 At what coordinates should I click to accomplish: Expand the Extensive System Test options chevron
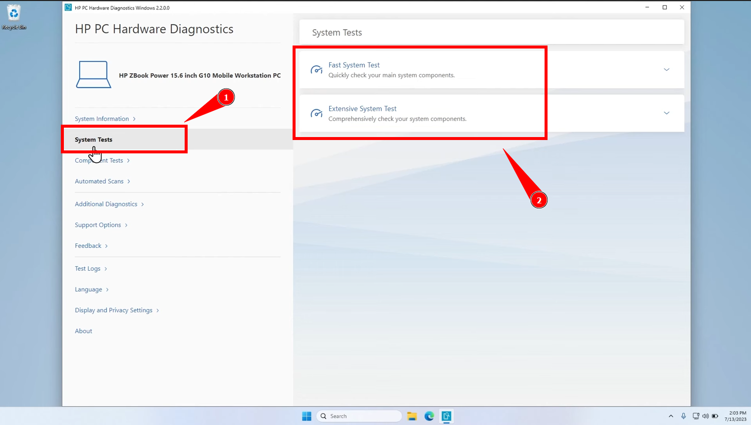click(666, 113)
